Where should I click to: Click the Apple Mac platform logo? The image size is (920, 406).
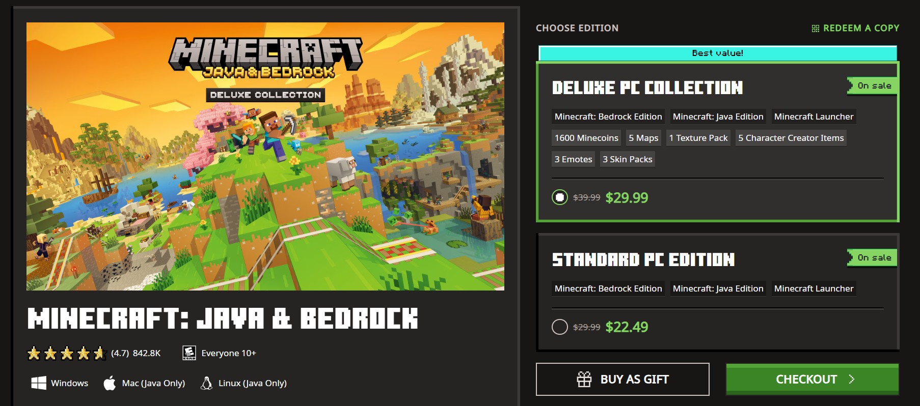click(x=110, y=383)
